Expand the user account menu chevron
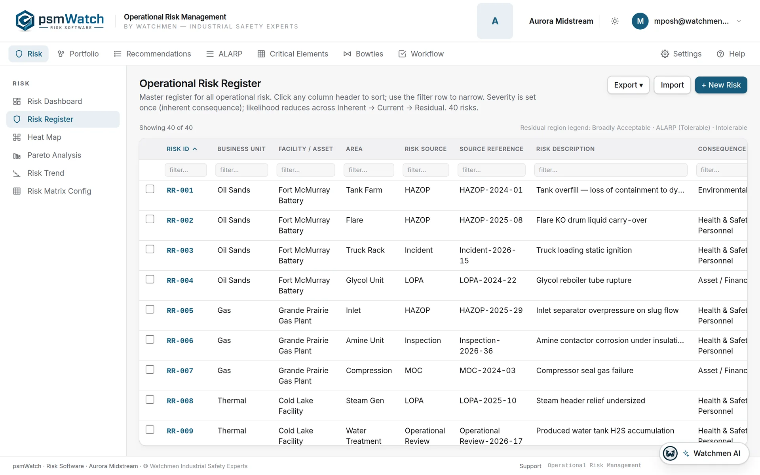This screenshot has height=475, width=760. tap(739, 21)
